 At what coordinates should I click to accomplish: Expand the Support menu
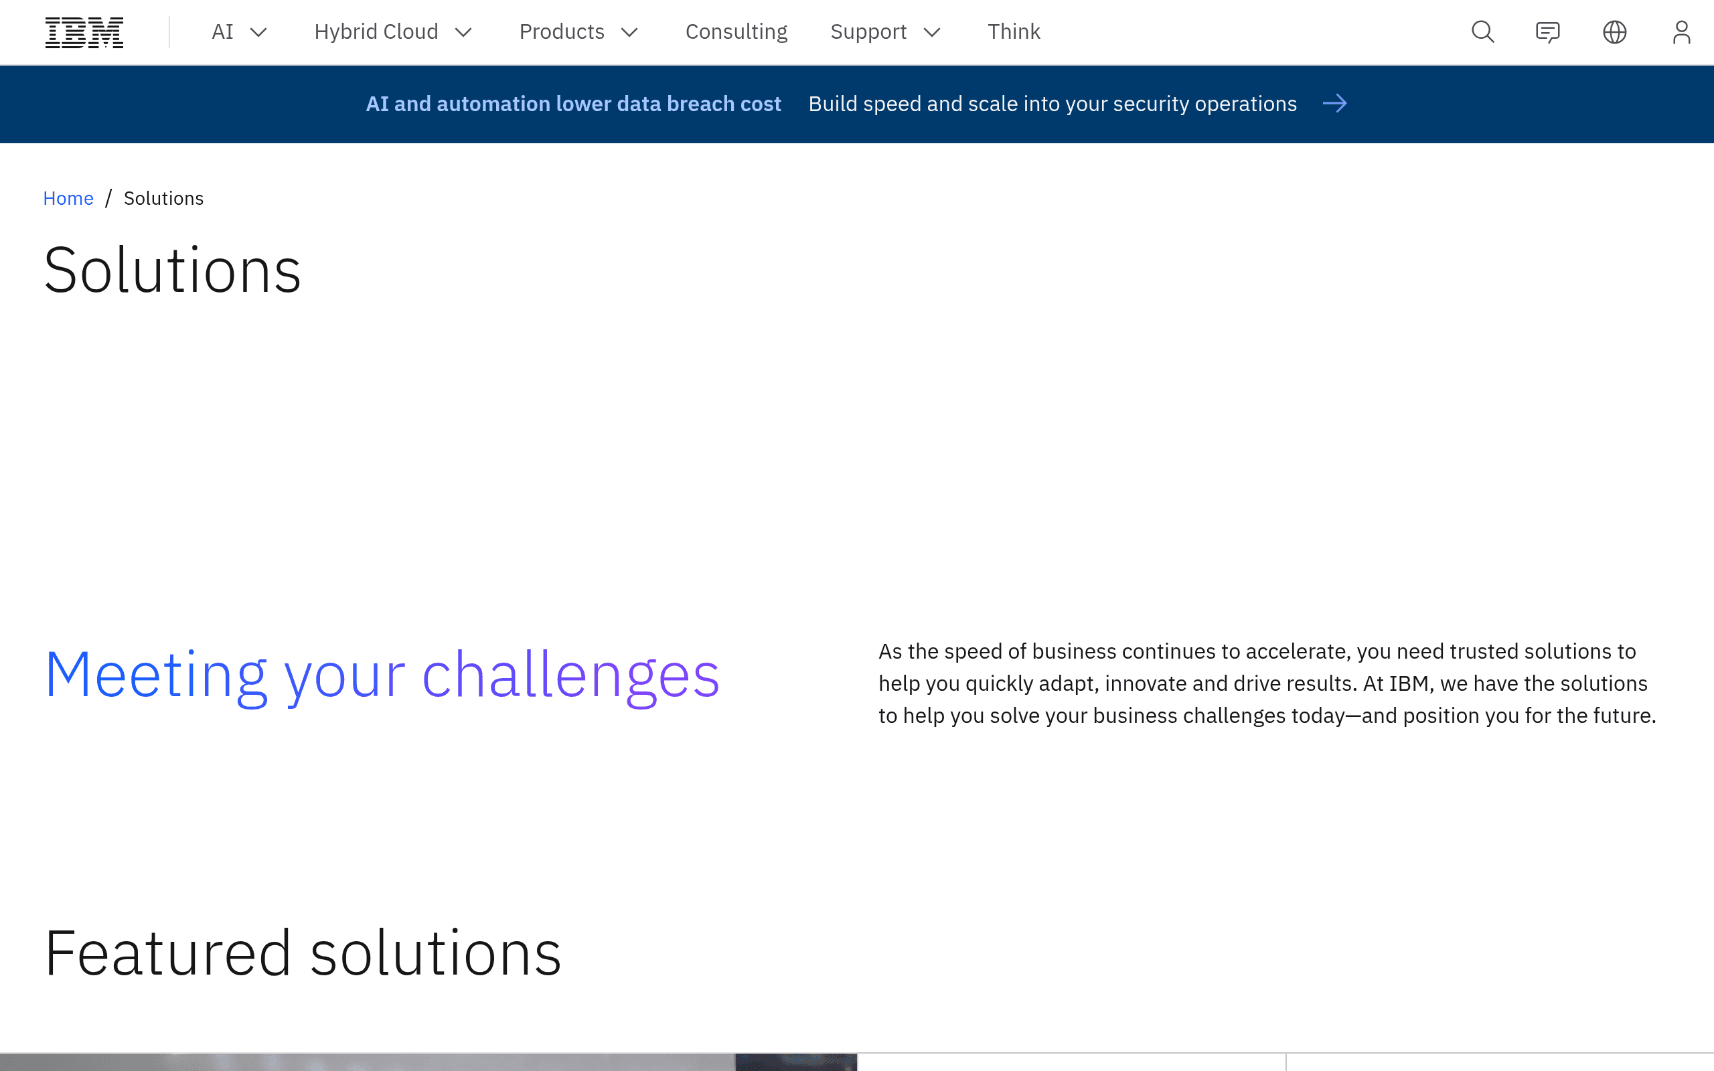(885, 32)
